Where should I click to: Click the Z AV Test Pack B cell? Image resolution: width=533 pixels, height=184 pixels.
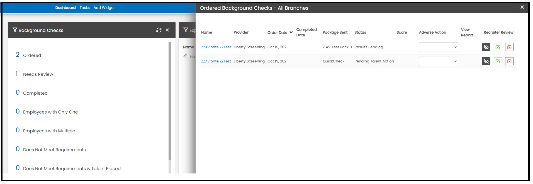pyautogui.click(x=337, y=47)
